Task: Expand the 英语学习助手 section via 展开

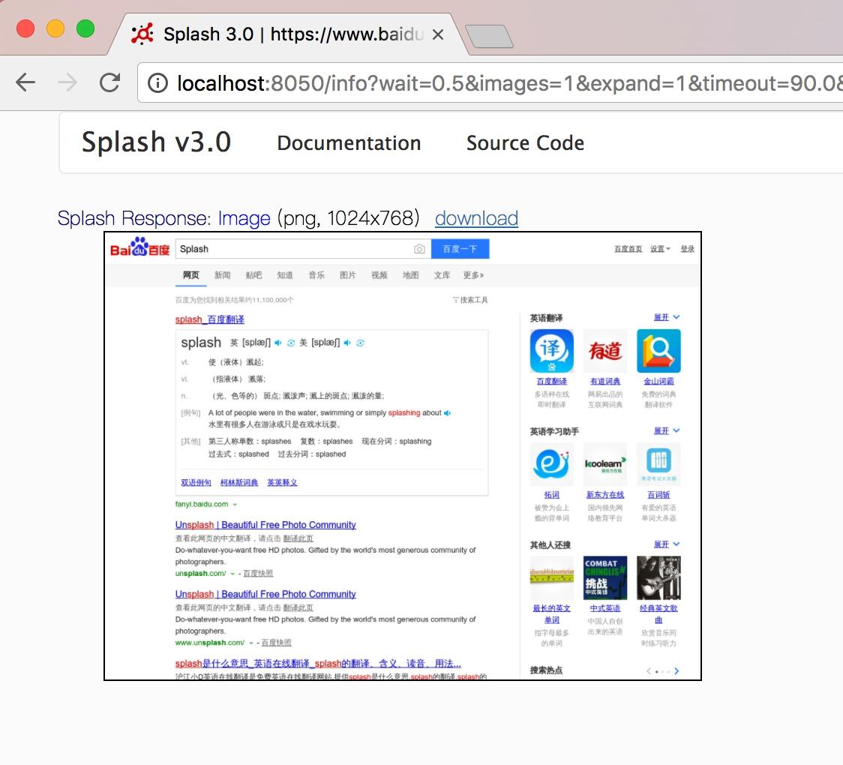Action: coord(667,430)
